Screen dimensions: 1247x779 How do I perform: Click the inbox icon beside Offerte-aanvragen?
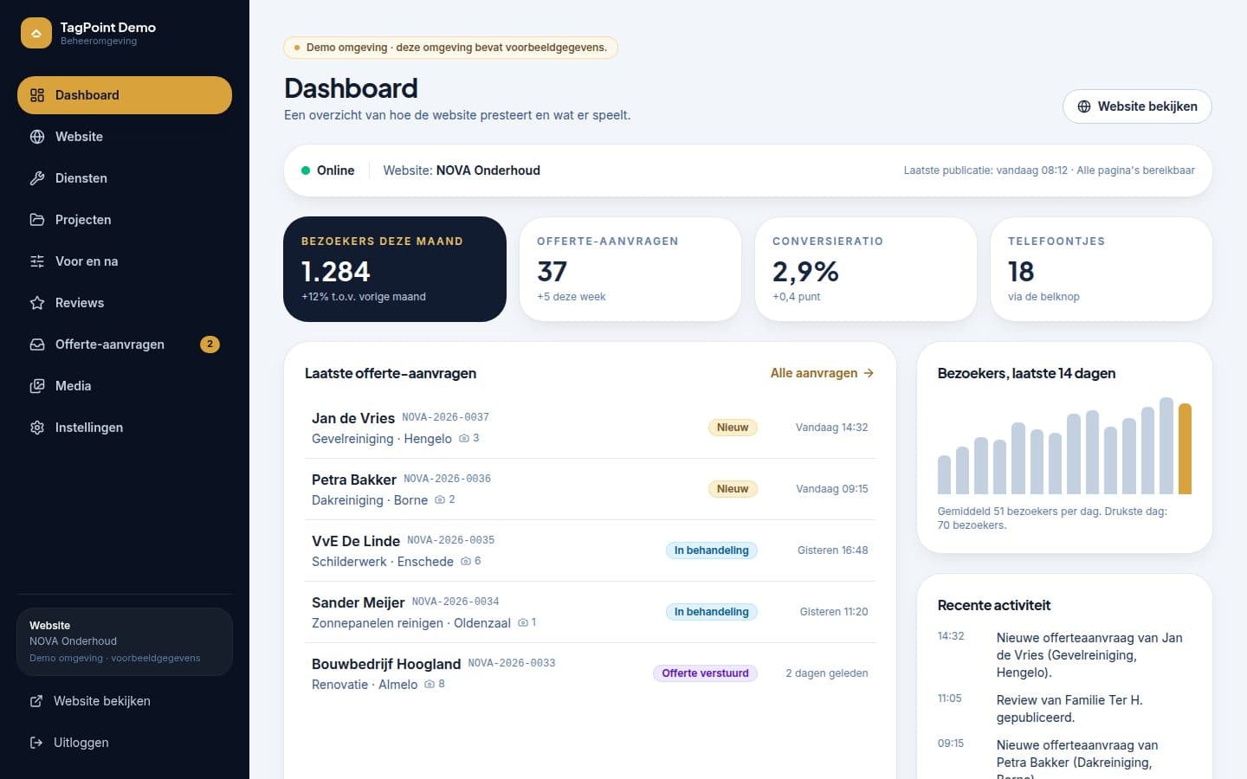[x=37, y=344]
